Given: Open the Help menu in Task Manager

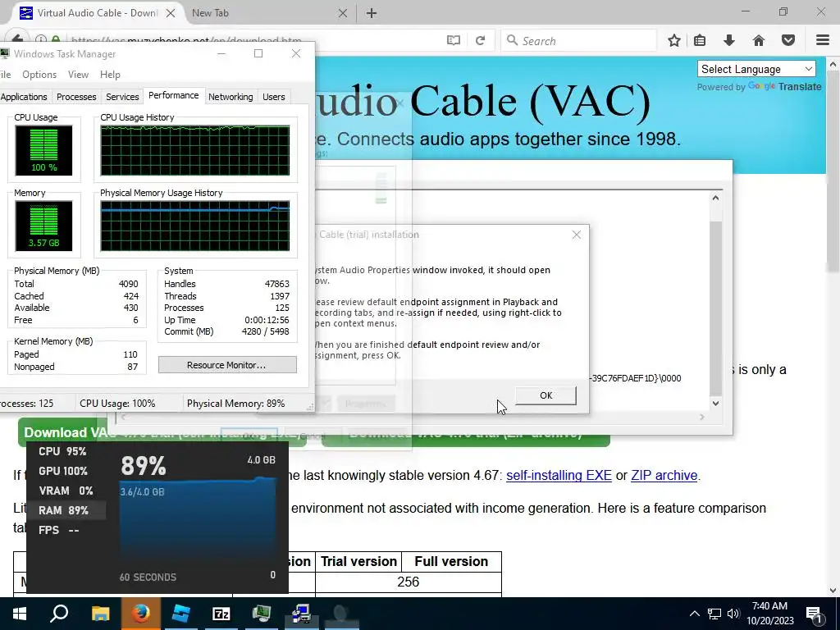Looking at the screenshot, I should click(110, 75).
